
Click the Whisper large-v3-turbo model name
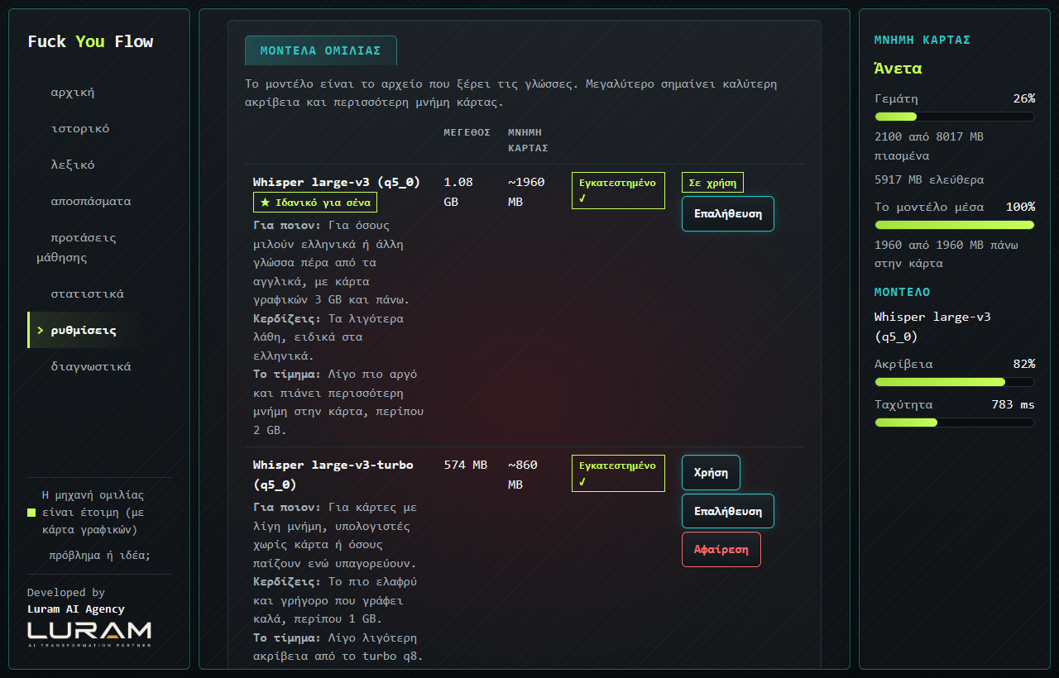click(x=333, y=475)
